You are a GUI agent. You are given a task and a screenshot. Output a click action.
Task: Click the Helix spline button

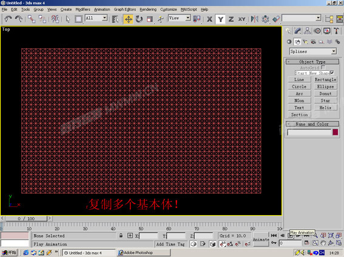(325, 108)
